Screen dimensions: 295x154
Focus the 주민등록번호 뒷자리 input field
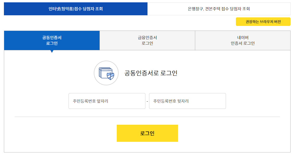(187, 101)
